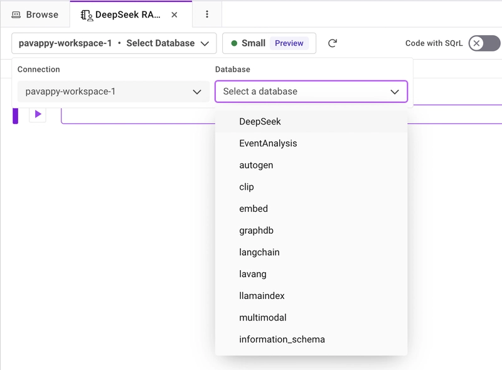
Task: Collapse the Select a database dropdown
Action: (x=311, y=91)
